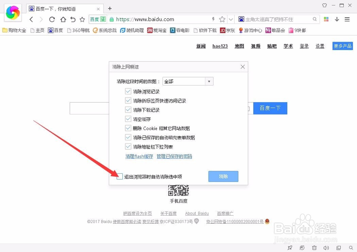The width and height of the screenshot is (357, 252).
Task: Click the magnifier zoom icon in the status bar
Action: (x=351, y=248)
